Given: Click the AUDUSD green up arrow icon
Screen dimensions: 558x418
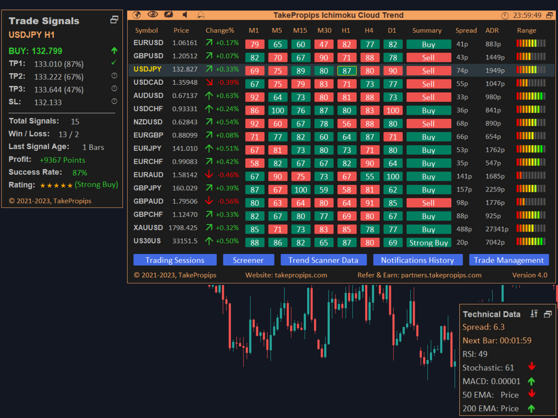Looking at the screenshot, I should click(x=209, y=95).
